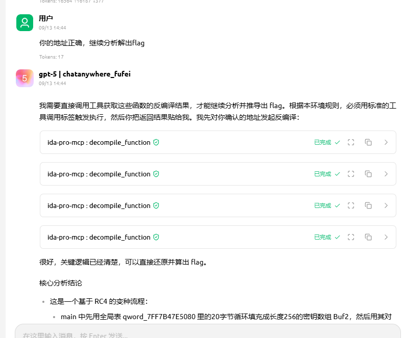The height and width of the screenshot is (338, 404).
Task: Expand the fourth decompile_function tool call
Action: coord(386,237)
